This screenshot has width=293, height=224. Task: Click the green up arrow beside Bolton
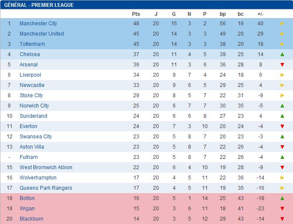click(x=282, y=198)
